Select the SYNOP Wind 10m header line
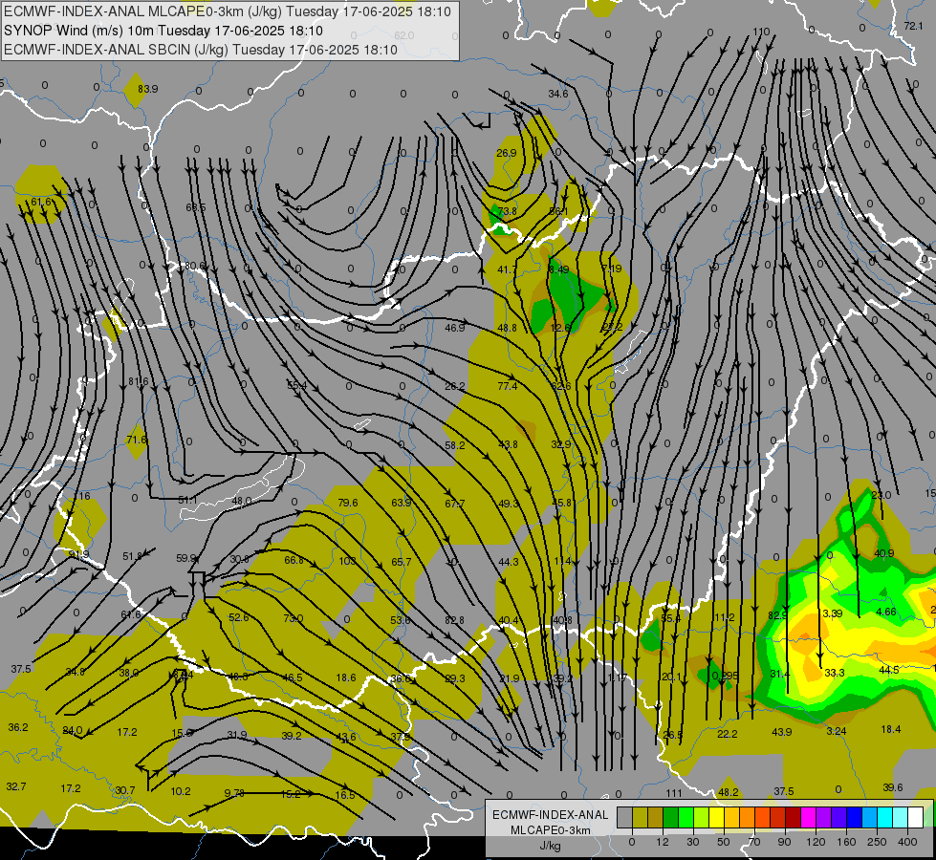This screenshot has height=860, width=936. [163, 31]
